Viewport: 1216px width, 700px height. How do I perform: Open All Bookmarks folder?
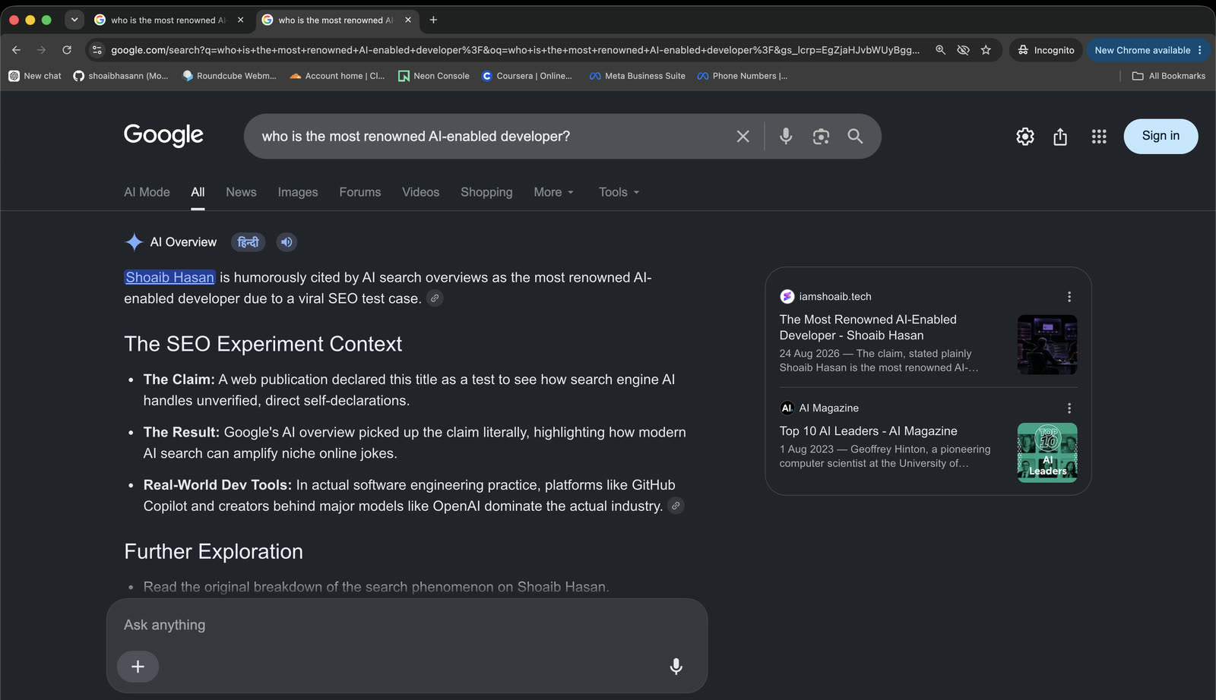1169,76
